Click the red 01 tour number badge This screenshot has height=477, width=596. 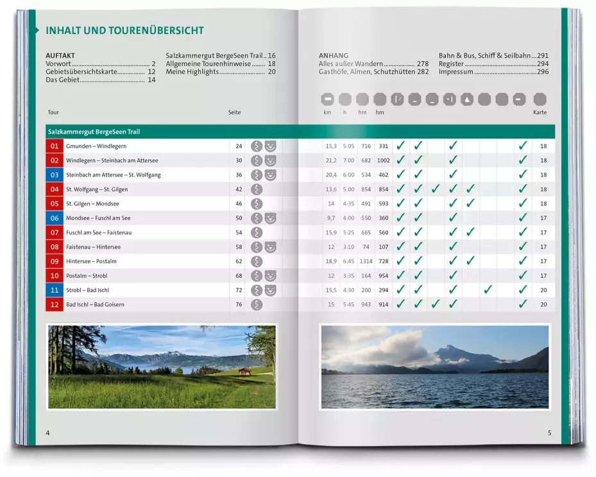tap(55, 146)
